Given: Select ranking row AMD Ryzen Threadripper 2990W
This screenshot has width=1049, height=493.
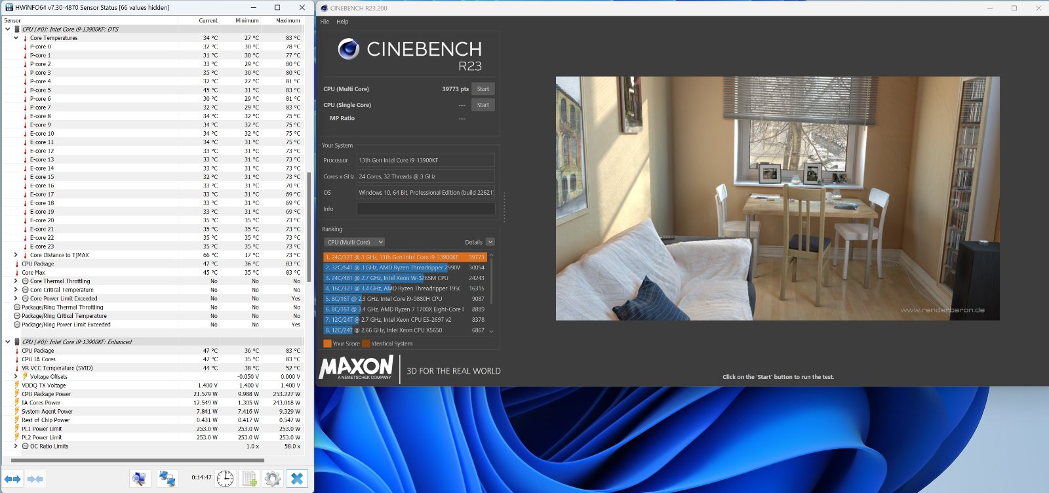Looking at the screenshot, I should pos(405,267).
